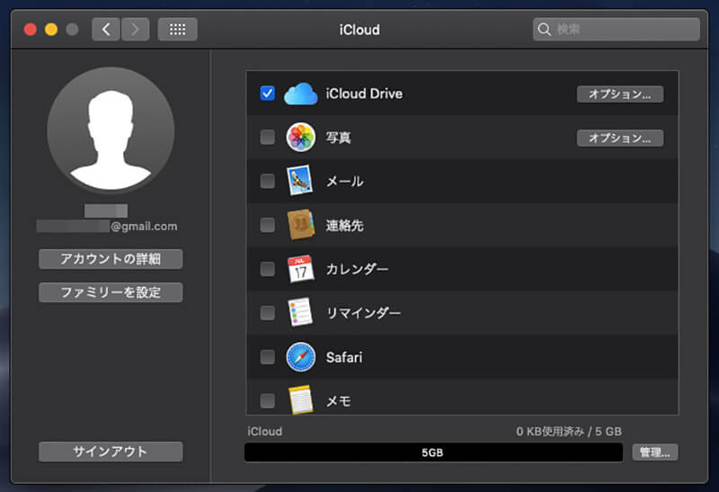Click the Mail stamp icon
The height and width of the screenshot is (492, 719).
(x=300, y=181)
